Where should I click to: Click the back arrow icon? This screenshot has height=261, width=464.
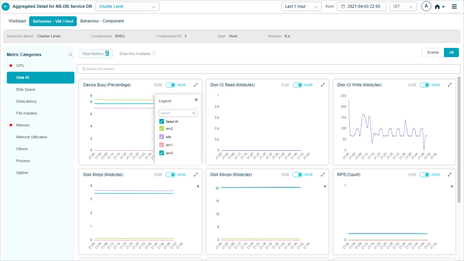point(6,7)
